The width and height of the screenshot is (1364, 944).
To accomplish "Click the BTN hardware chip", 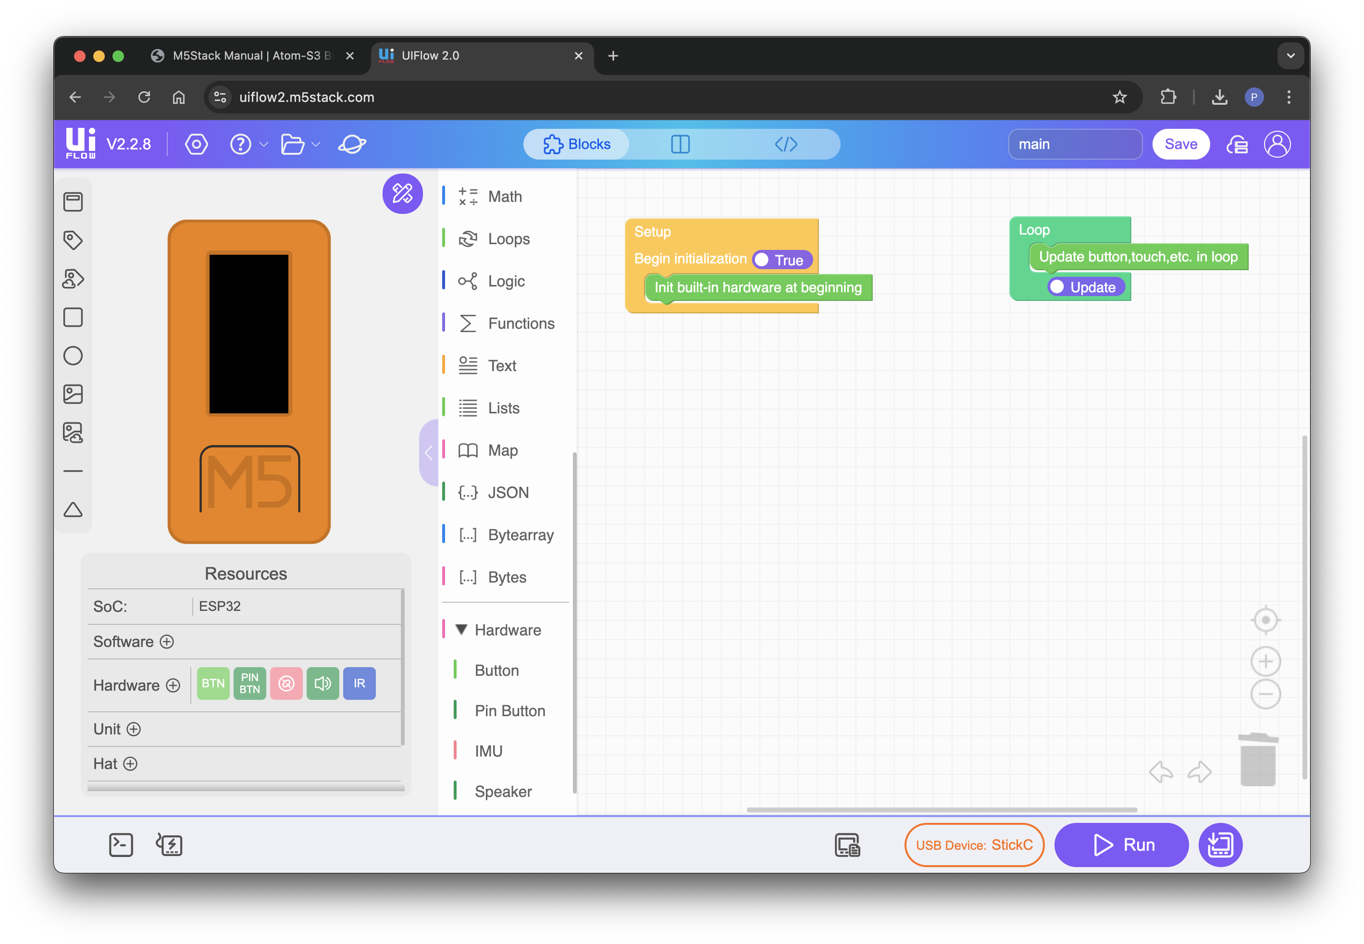I will pyautogui.click(x=213, y=683).
